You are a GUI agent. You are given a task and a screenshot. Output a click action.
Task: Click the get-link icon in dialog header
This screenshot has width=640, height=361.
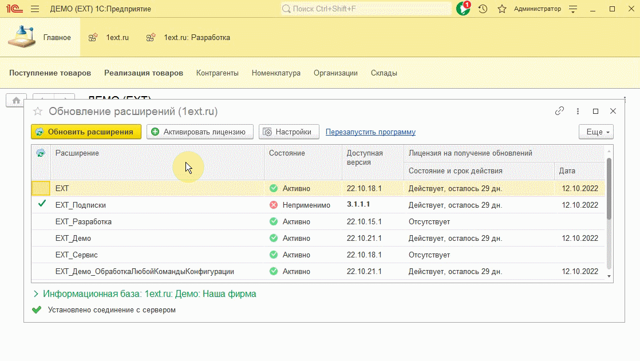click(x=559, y=112)
